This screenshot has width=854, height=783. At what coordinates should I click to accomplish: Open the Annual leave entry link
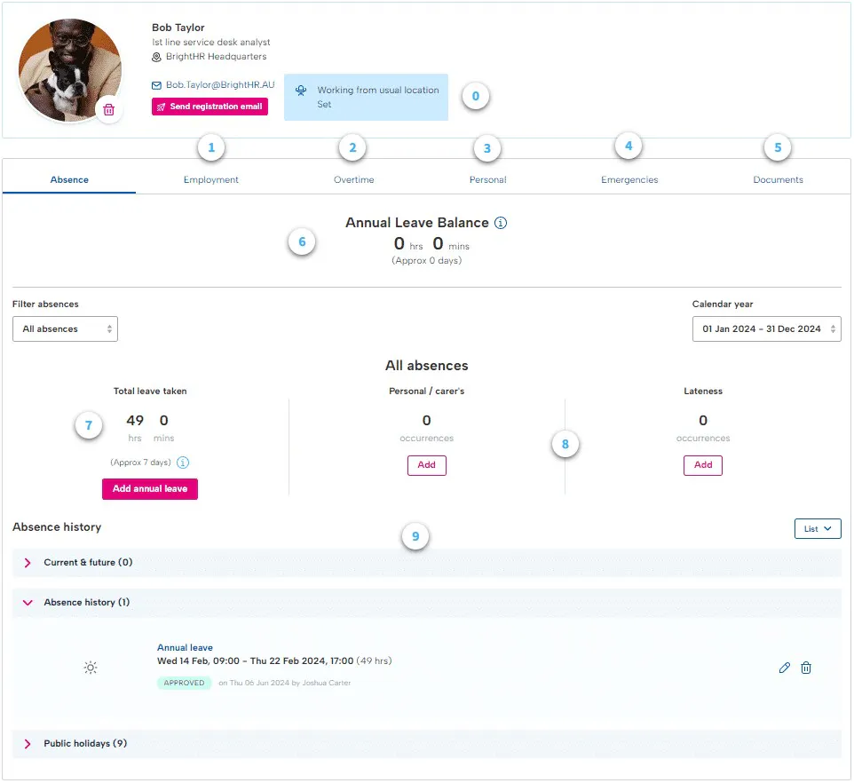pos(185,647)
